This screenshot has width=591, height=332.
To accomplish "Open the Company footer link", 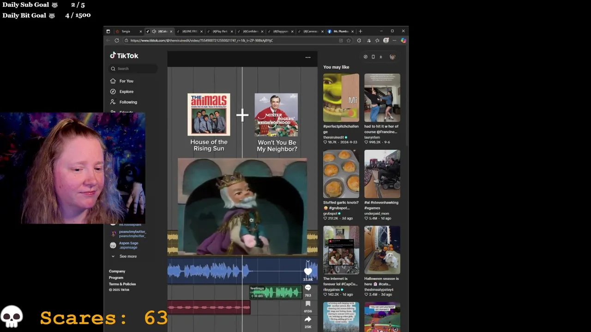I will pyautogui.click(x=117, y=271).
